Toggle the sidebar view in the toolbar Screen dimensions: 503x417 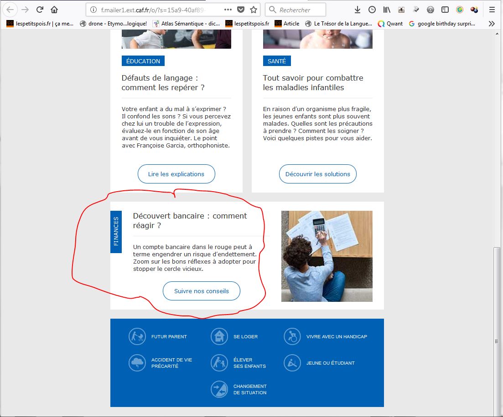[445, 10]
